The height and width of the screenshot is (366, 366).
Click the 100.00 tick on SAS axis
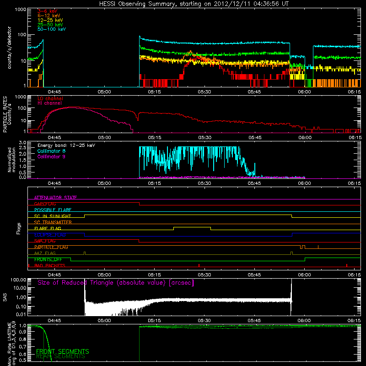[x=18, y=280]
